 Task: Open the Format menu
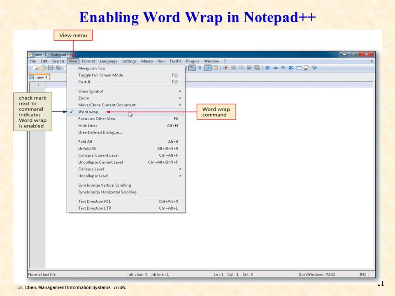pos(88,61)
